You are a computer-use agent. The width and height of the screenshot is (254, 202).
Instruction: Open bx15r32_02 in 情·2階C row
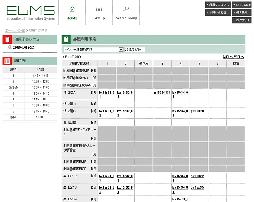click(125, 113)
